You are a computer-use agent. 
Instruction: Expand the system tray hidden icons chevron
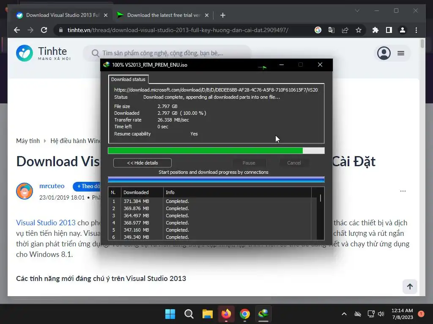click(344, 314)
